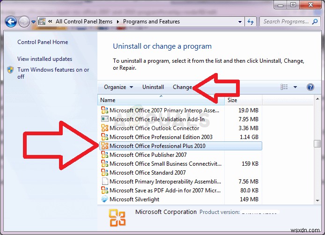This screenshot has height=235, width=325.
Task: Open the view options dropdown arrow
Action: (x=295, y=87)
